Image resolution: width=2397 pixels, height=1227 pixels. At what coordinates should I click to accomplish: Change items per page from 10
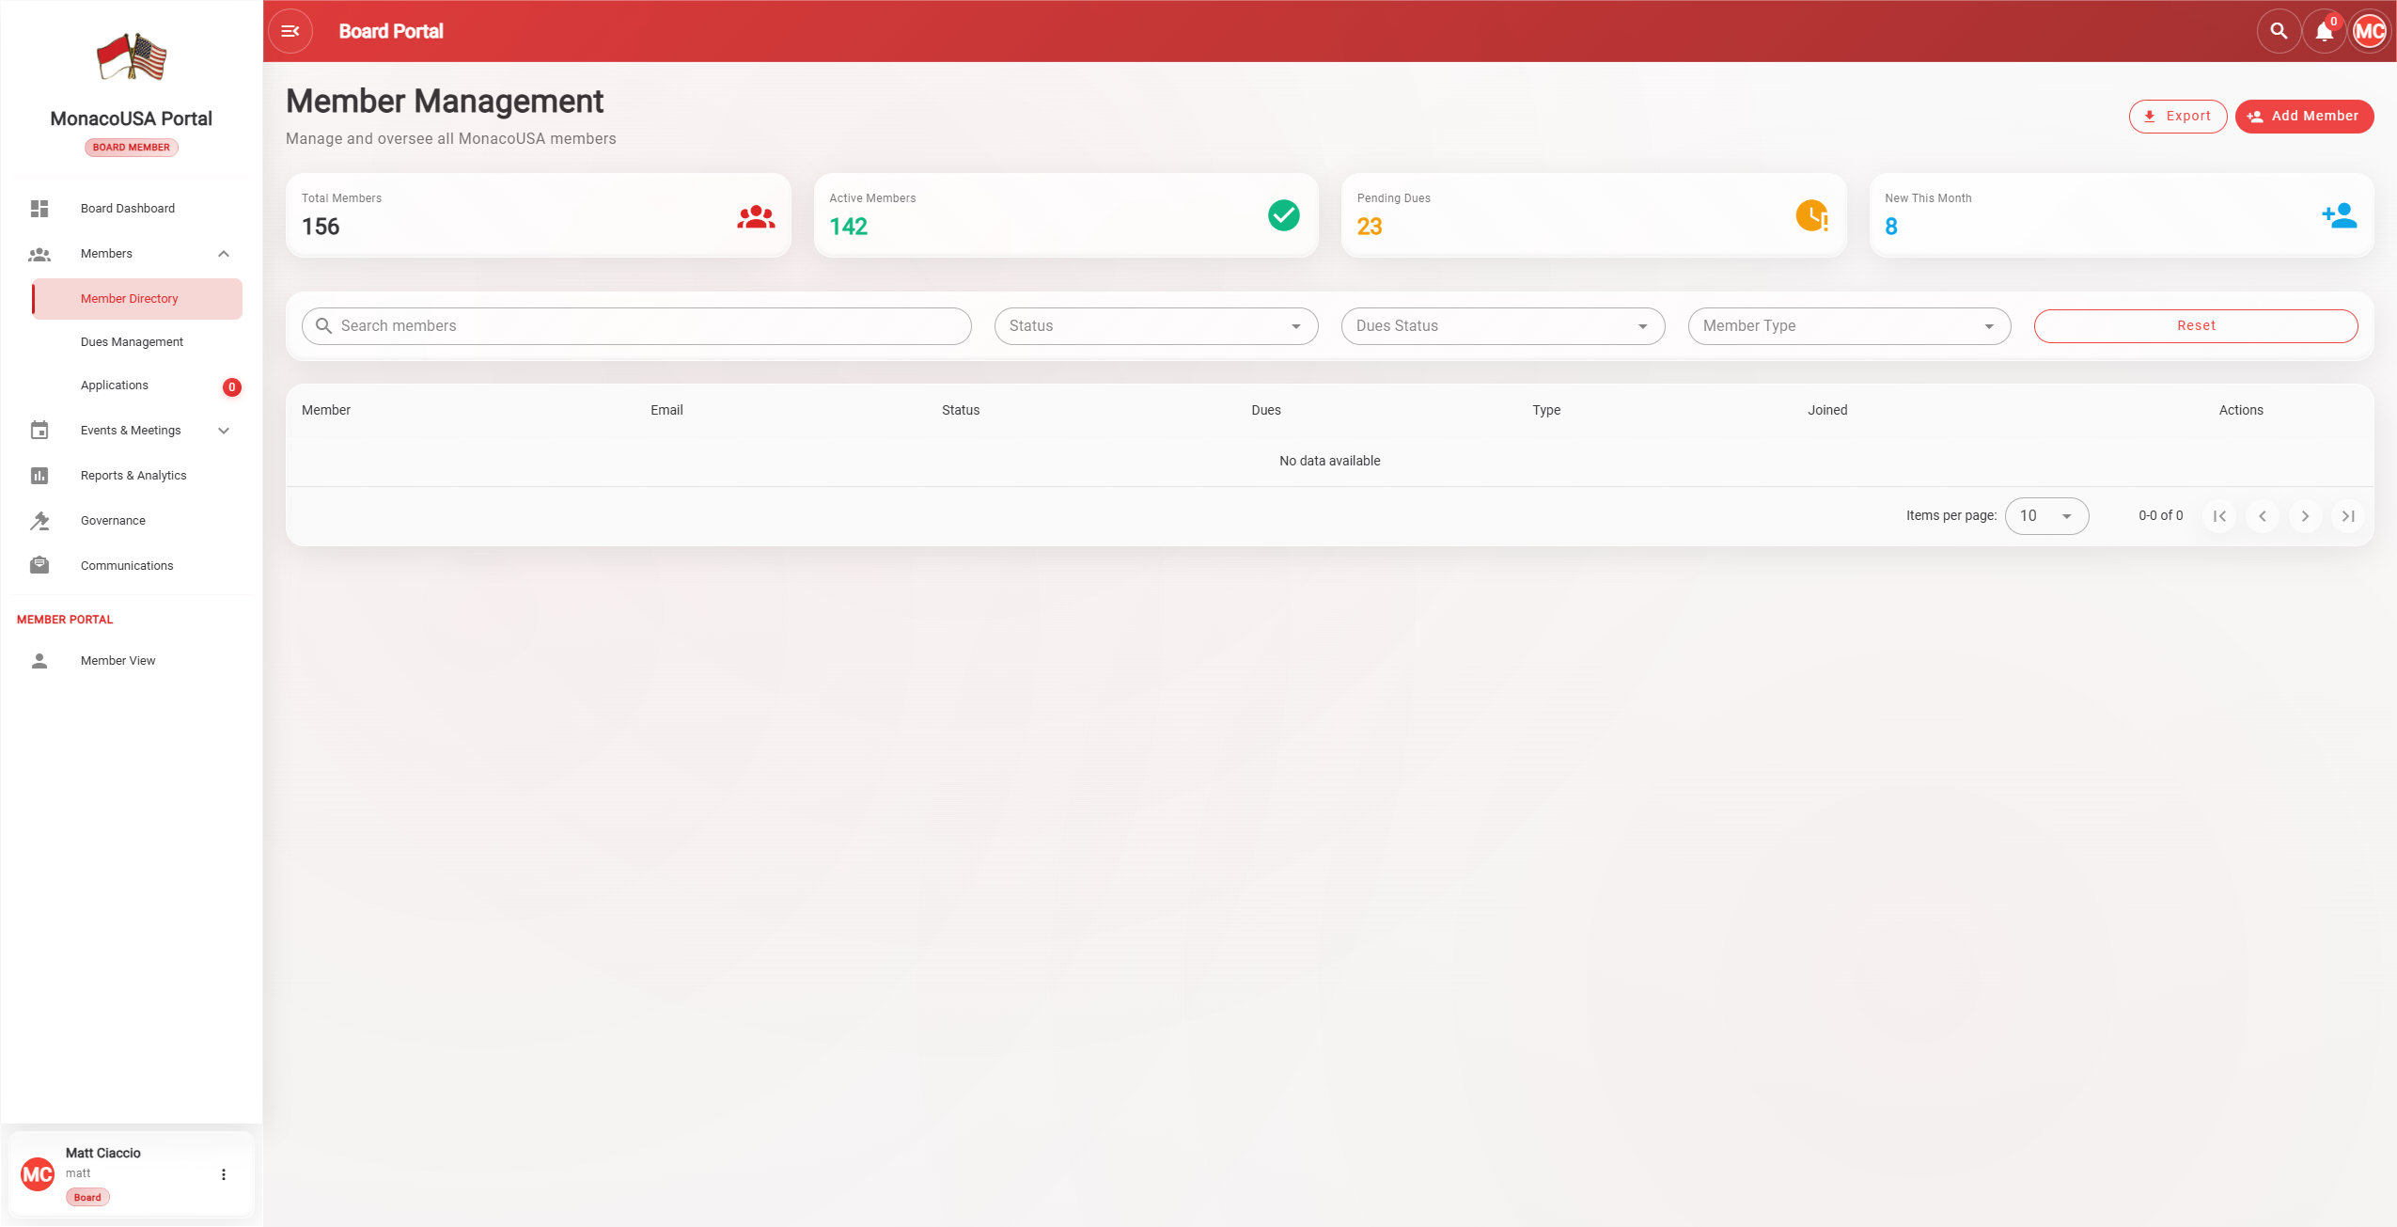click(2046, 516)
